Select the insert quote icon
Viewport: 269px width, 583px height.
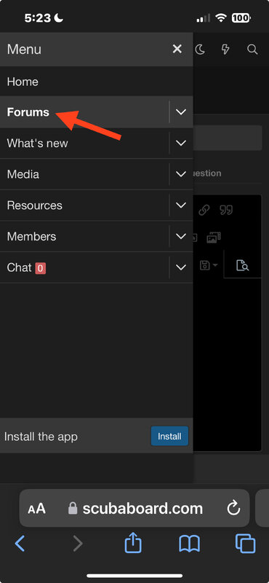coord(226,211)
